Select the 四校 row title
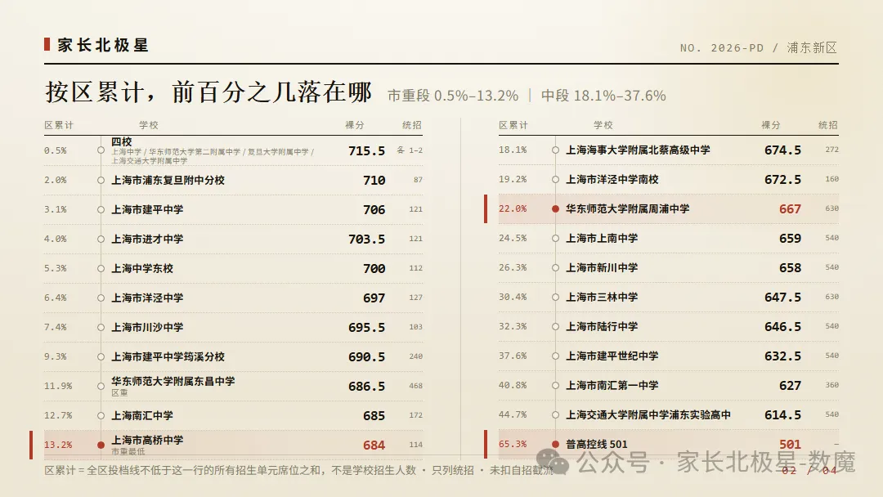 pyautogui.click(x=121, y=142)
